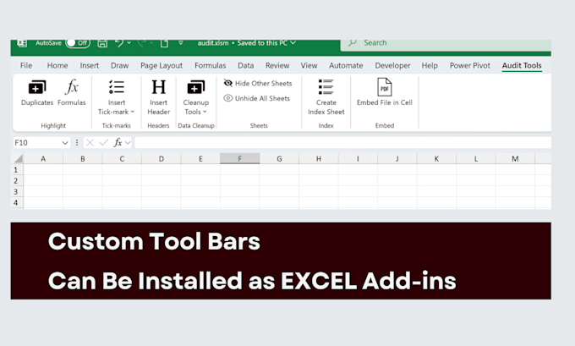Image resolution: width=575 pixels, height=346 pixels.
Task: Click the New document icon in quick access
Action: (164, 44)
